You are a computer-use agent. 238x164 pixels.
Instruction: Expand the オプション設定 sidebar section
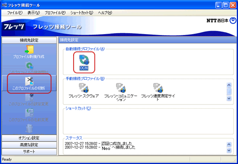pyautogui.click(x=29, y=138)
